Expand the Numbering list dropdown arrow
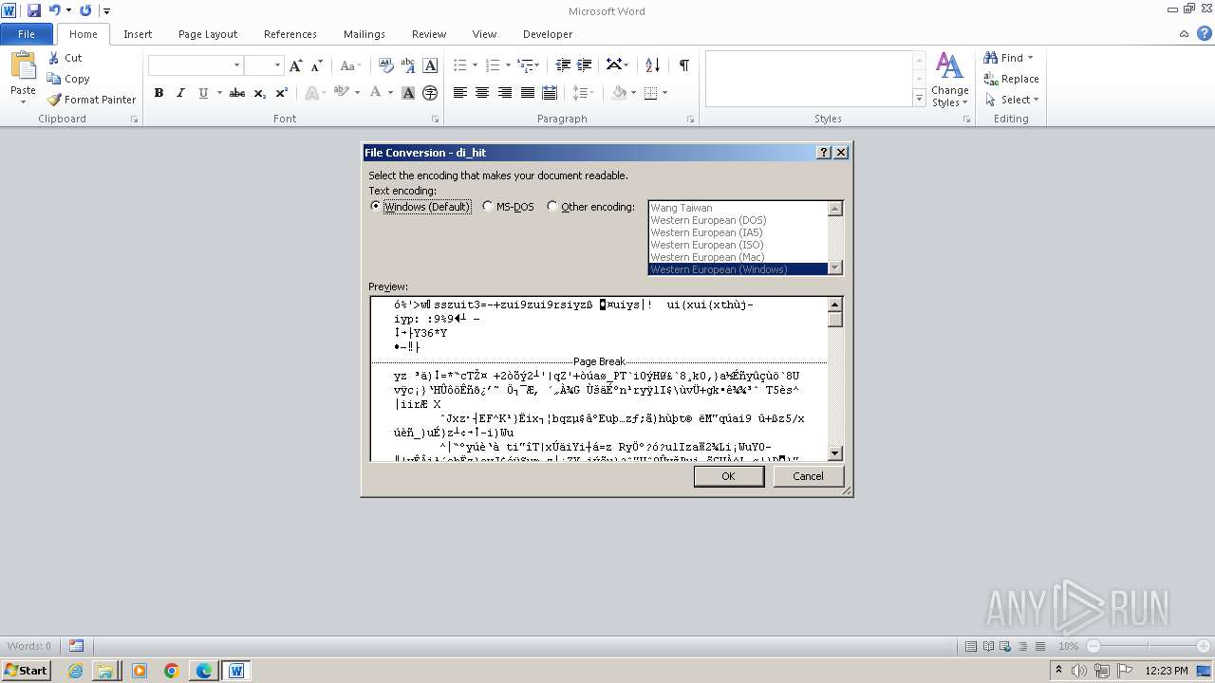Screen dimensions: 1215x683 508,65
